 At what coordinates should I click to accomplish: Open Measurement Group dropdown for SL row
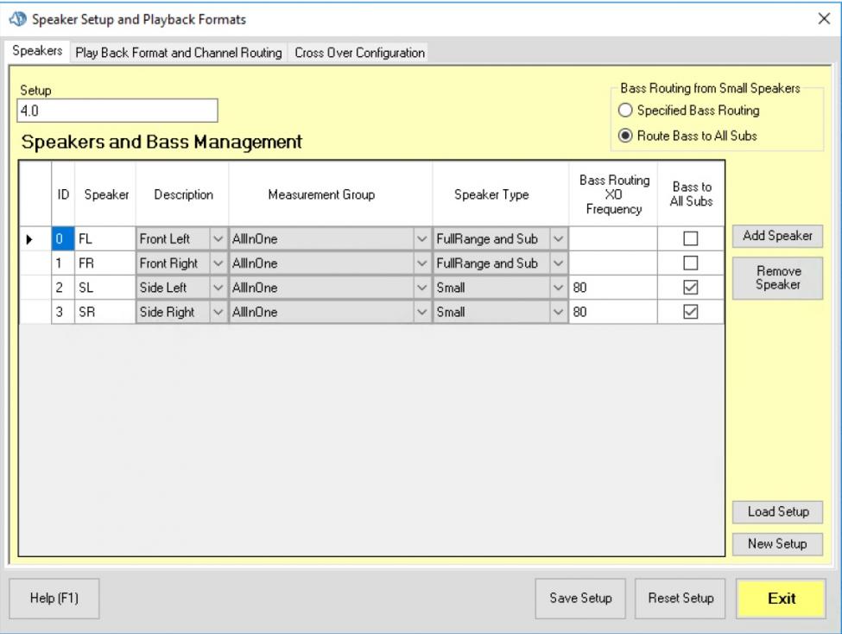click(422, 288)
